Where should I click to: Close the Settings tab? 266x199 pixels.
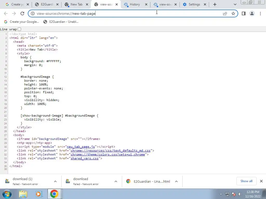205,4
